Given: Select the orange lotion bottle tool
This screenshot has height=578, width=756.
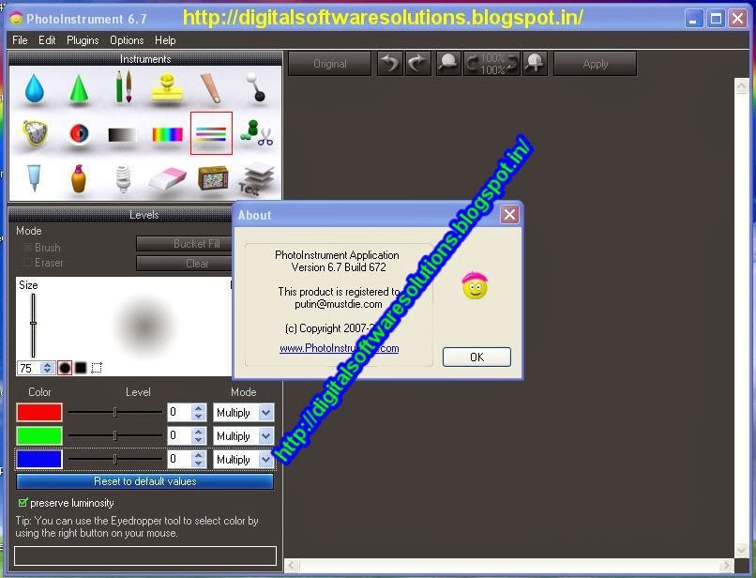Looking at the screenshot, I should (79, 178).
